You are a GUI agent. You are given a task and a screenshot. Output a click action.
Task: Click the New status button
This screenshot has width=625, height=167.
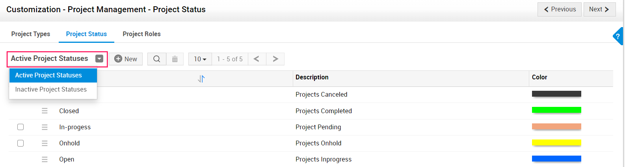pyautogui.click(x=126, y=59)
